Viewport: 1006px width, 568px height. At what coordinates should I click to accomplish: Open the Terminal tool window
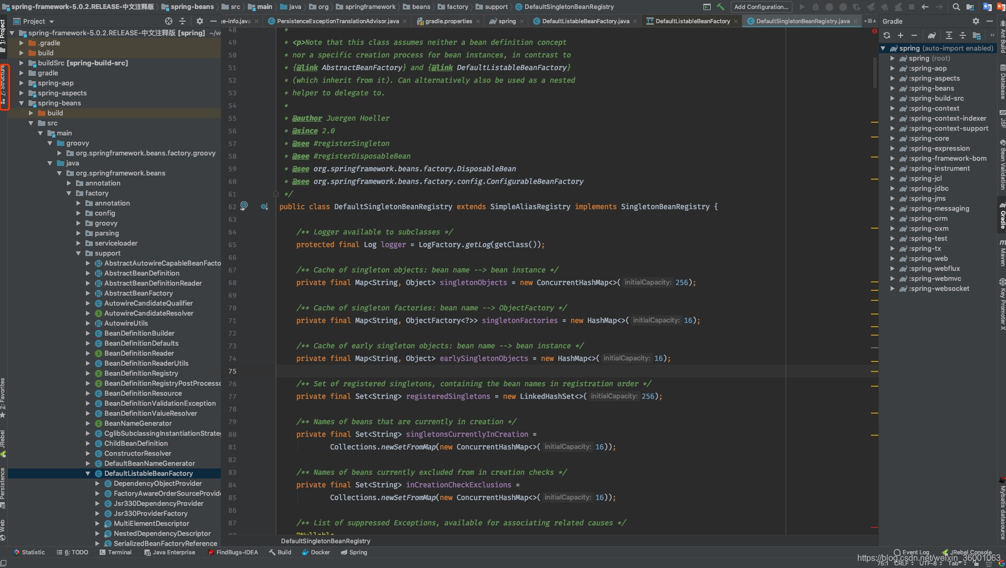[115, 552]
